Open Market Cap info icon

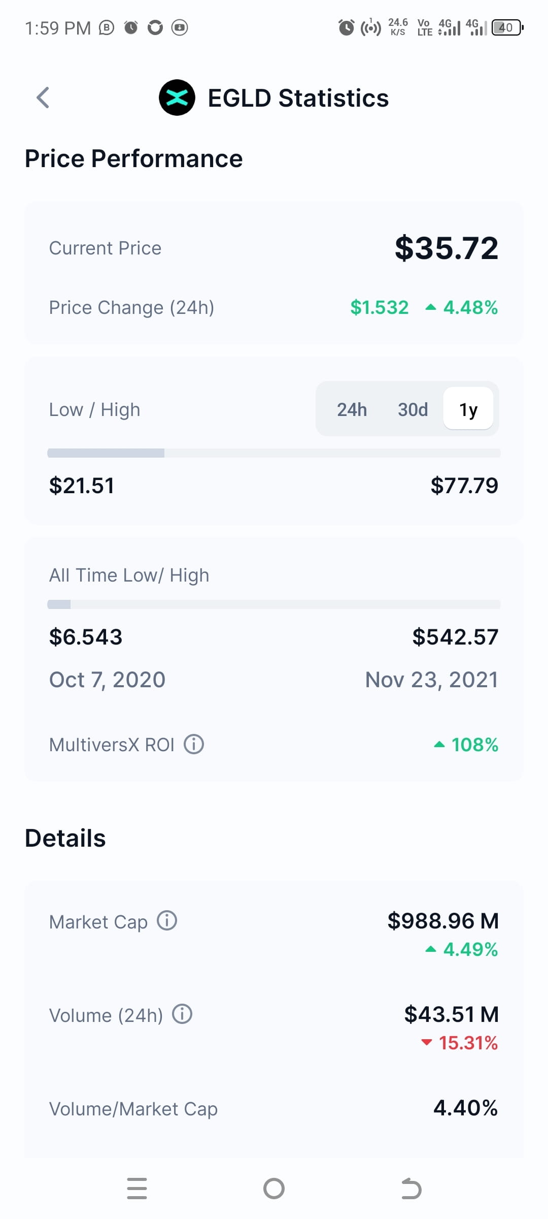tap(167, 920)
